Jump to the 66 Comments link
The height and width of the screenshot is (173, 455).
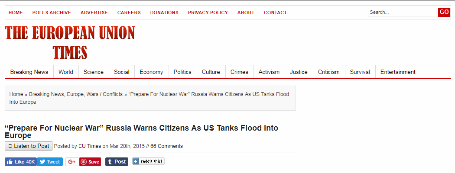166,146
